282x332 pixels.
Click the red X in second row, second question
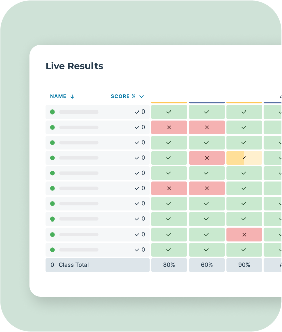[207, 127]
